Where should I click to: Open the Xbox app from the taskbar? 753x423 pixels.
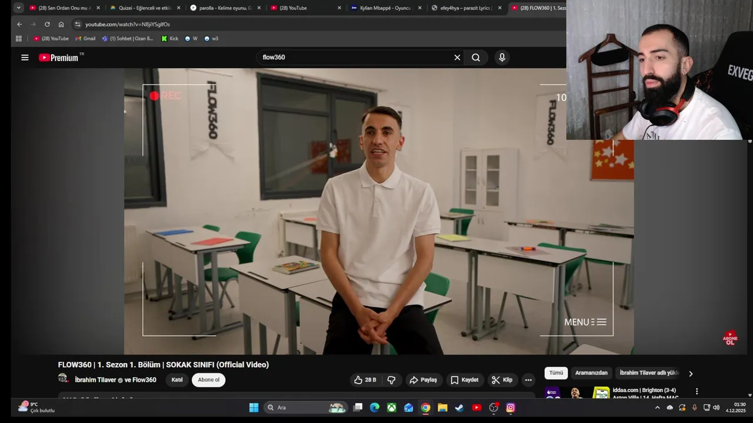pyautogui.click(x=392, y=408)
